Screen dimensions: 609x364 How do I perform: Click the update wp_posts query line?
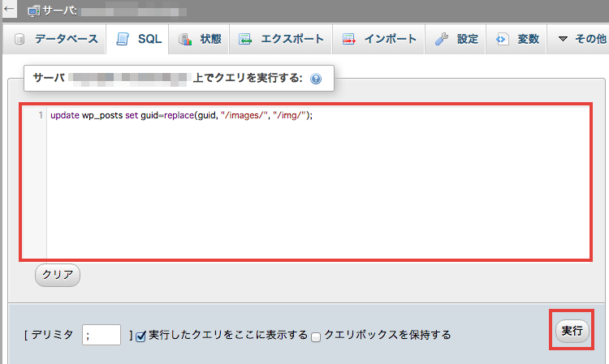pyautogui.click(x=181, y=115)
